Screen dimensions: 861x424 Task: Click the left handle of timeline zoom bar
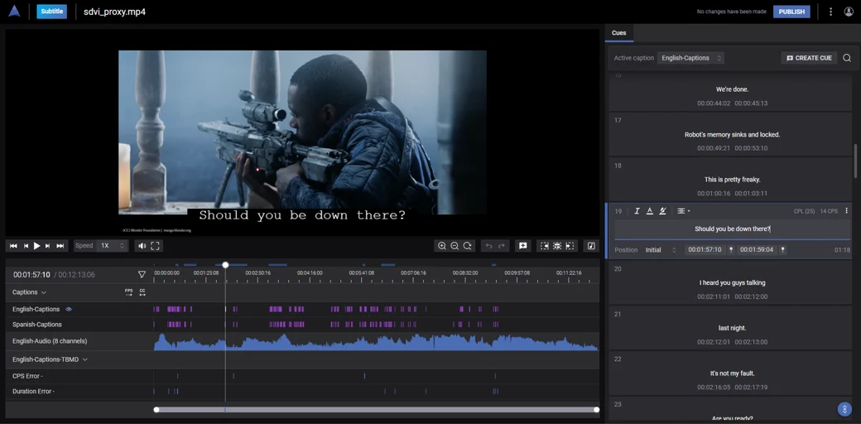point(156,409)
